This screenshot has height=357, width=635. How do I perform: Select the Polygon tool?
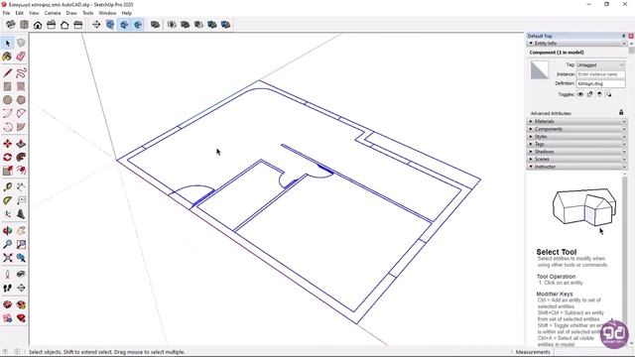point(21,99)
